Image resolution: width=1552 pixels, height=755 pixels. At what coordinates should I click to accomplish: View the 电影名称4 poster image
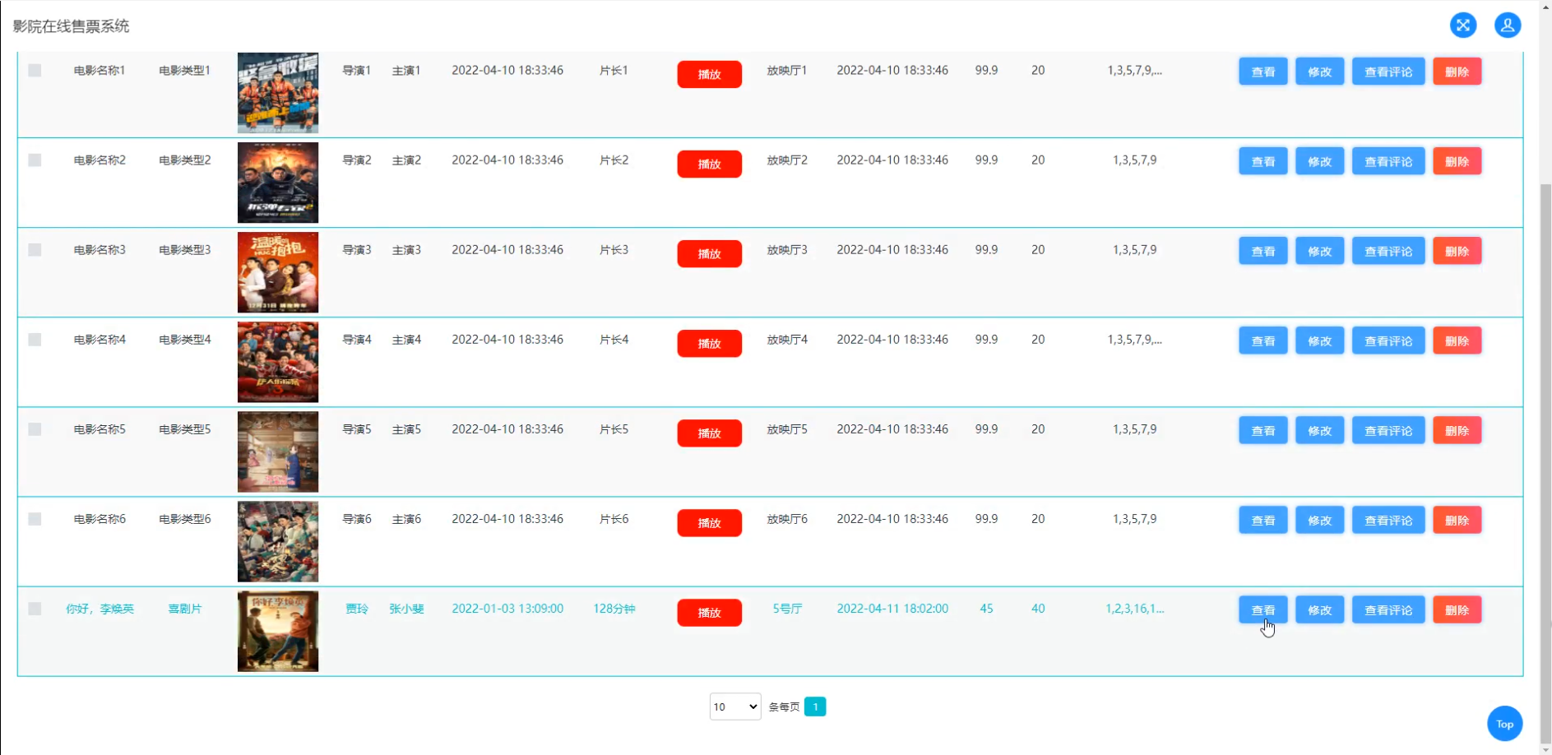tap(278, 362)
